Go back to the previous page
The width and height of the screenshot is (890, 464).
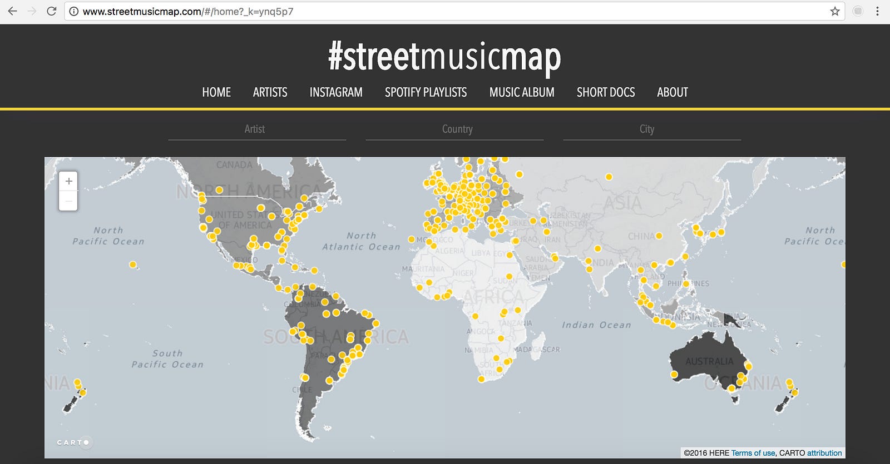[x=12, y=11]
